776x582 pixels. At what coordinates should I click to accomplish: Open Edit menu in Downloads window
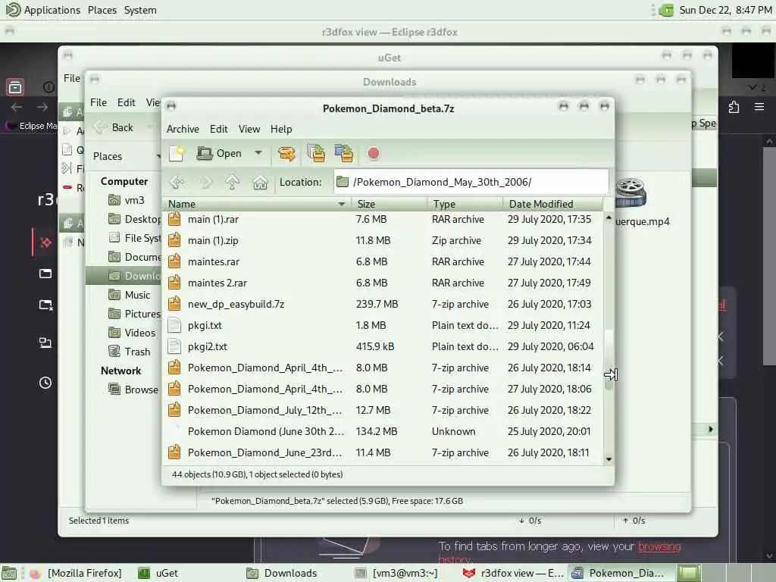click(127, 102)
